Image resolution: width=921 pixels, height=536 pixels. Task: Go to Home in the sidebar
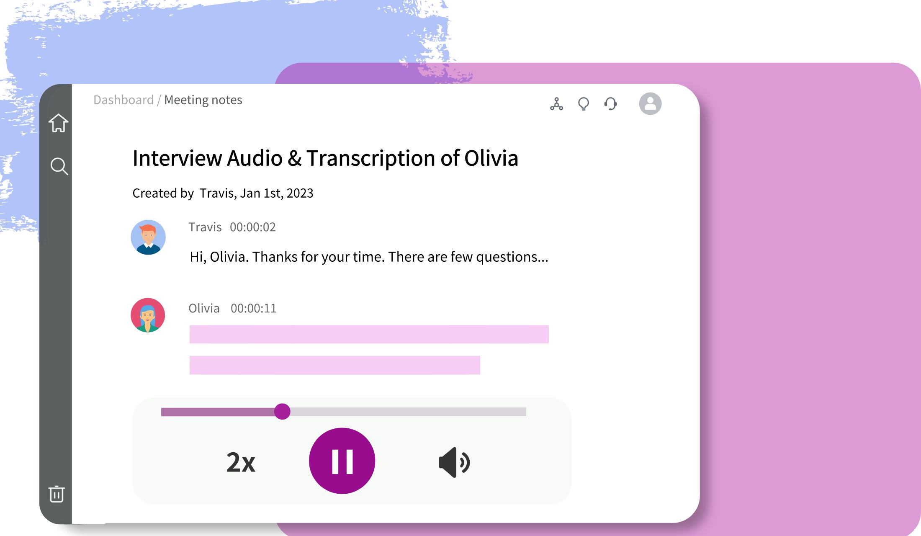click(x=58, y=123)
